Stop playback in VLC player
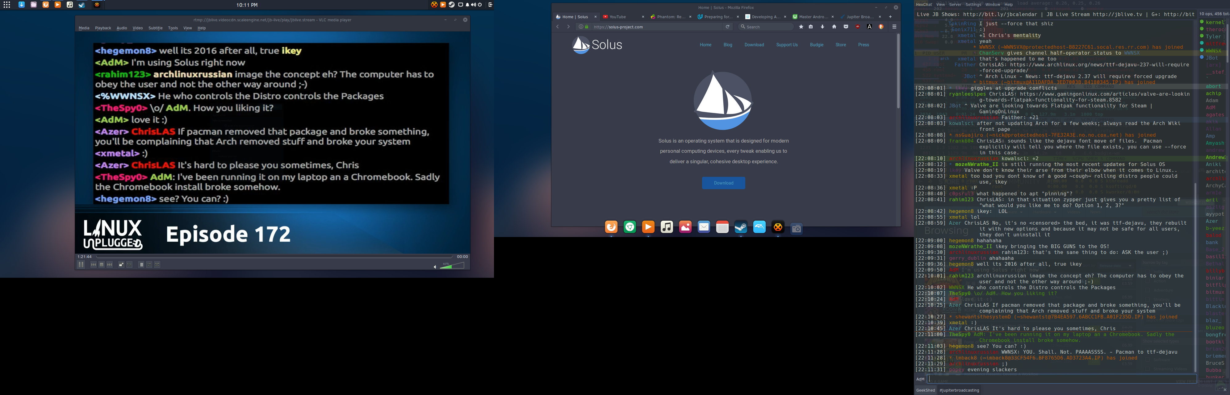Image resolution: width=1230 pixels, height=395 pixels. (102, 265)
